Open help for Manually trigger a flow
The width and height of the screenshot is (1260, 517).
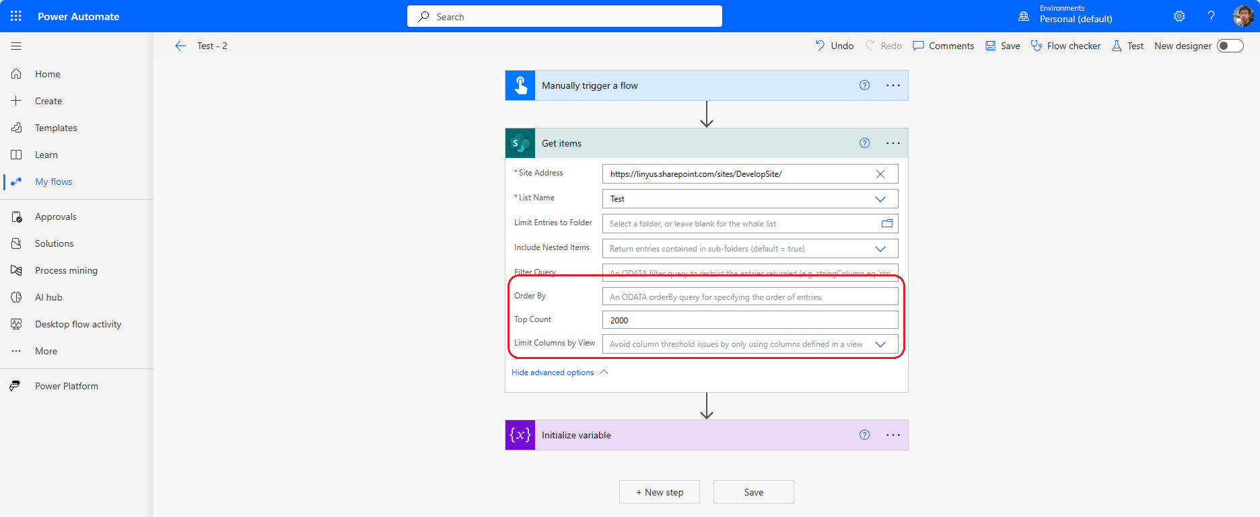(865, 85)
